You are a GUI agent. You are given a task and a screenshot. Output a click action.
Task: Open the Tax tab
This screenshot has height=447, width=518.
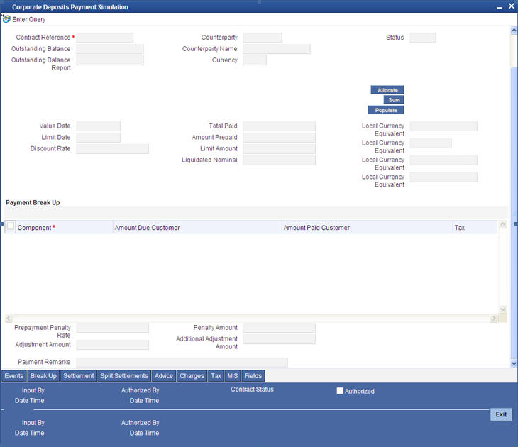coord(216,376)
